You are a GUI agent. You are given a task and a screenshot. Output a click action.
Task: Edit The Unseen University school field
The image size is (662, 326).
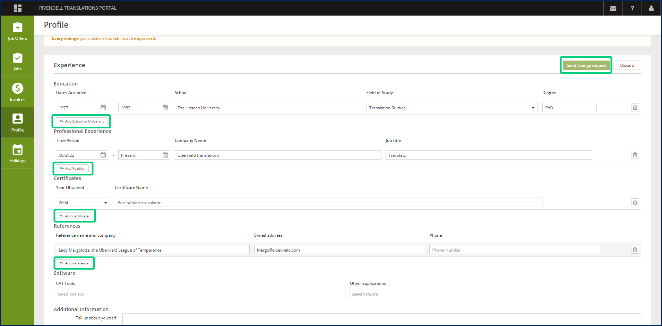pyautogui.click(x=268, y=108)
